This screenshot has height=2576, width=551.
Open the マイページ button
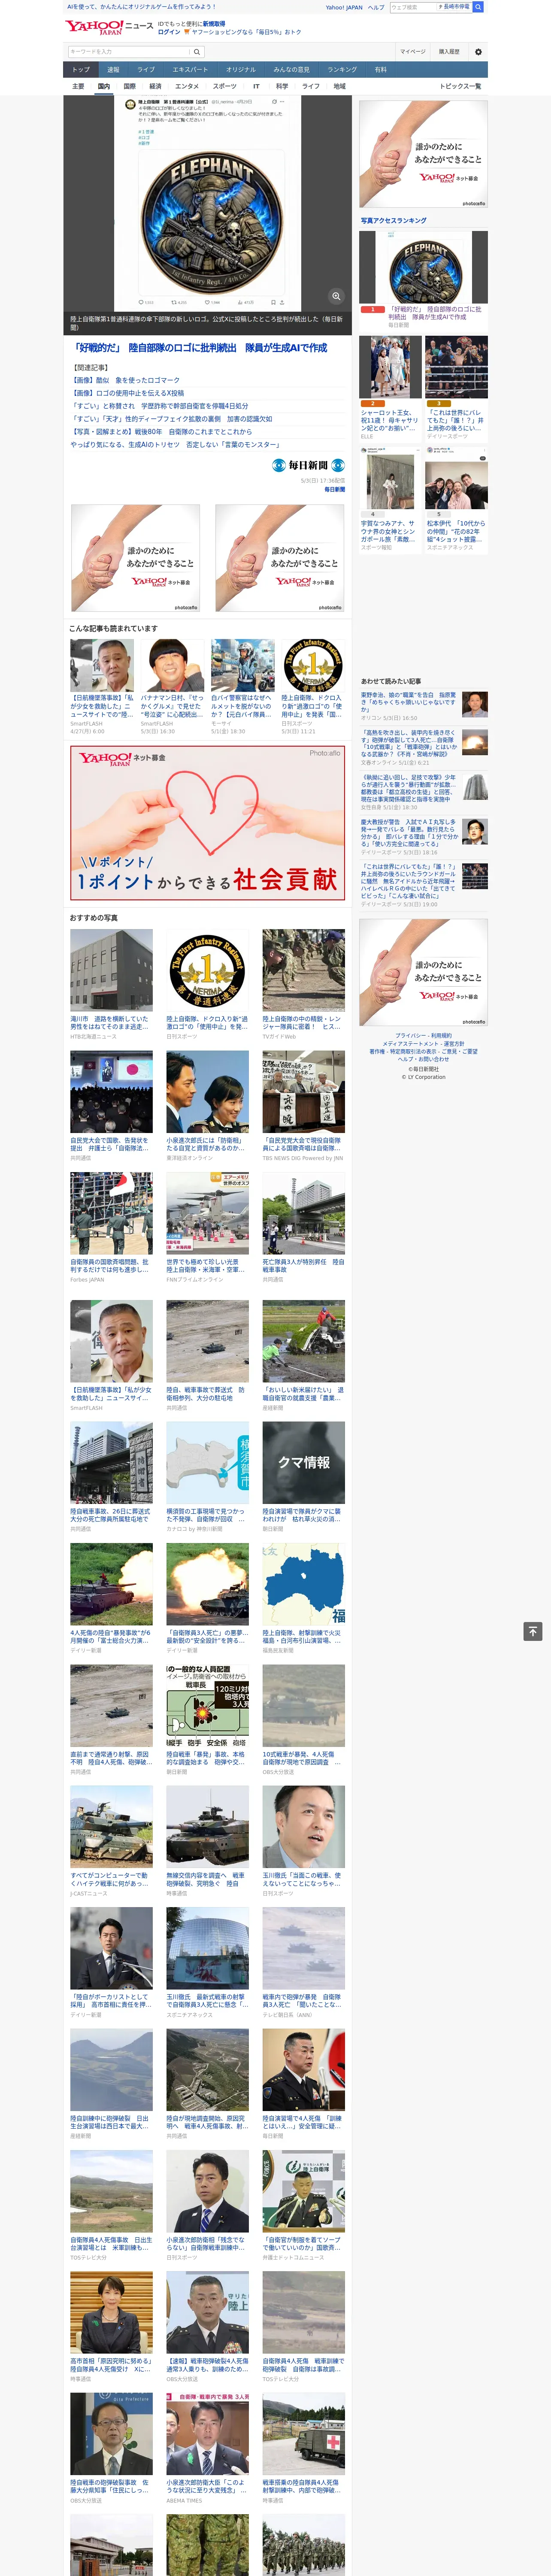point(412,52)
